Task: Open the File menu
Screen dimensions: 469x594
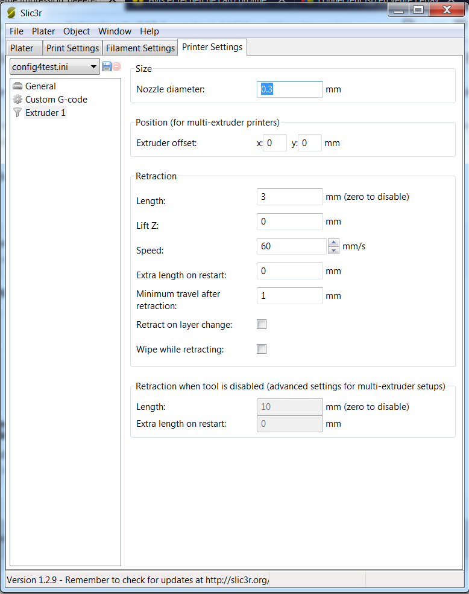Action: [x=17, y=31]
